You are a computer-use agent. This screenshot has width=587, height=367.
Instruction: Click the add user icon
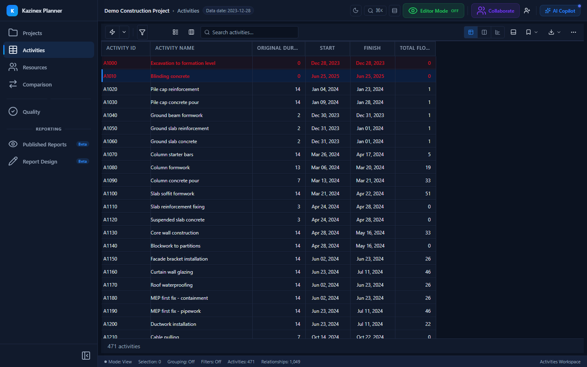tap(527, 11)
